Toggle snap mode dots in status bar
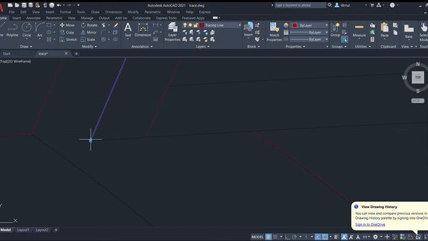The image size is (428, 241). (276, 236)
